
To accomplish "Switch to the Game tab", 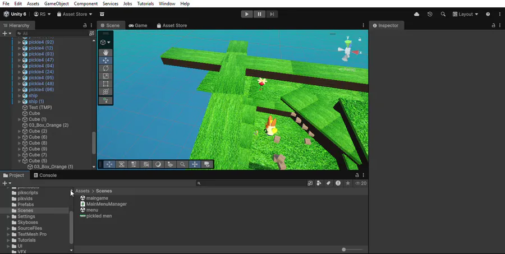I will (x=138, y=25).
